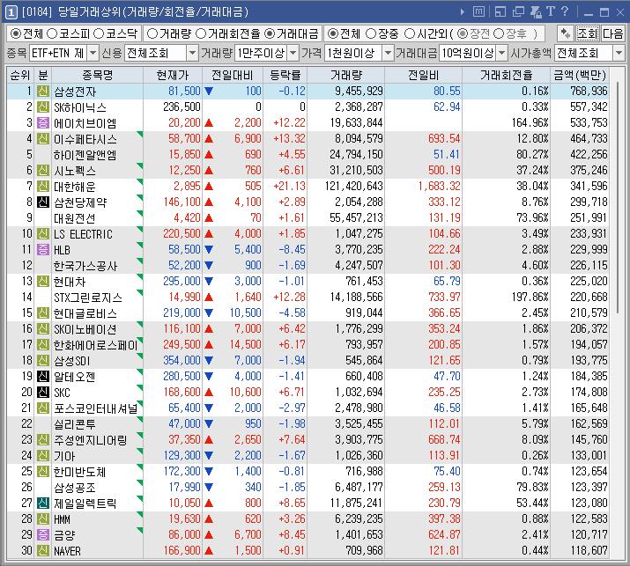The width and height of the screenshot is (630, 566).
Task: Click the screen layout icon in the title bar
Action: coord(500,11)
